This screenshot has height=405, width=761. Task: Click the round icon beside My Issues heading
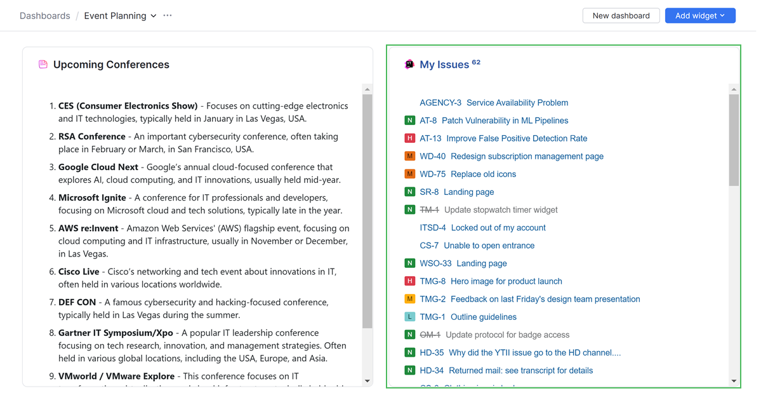[x=409, y=64]
